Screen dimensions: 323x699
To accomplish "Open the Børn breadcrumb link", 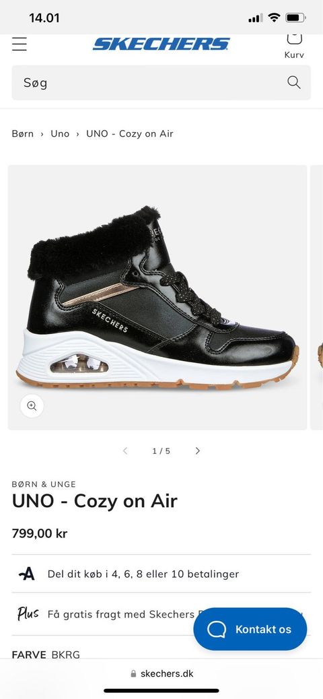I will pos(23,134).
